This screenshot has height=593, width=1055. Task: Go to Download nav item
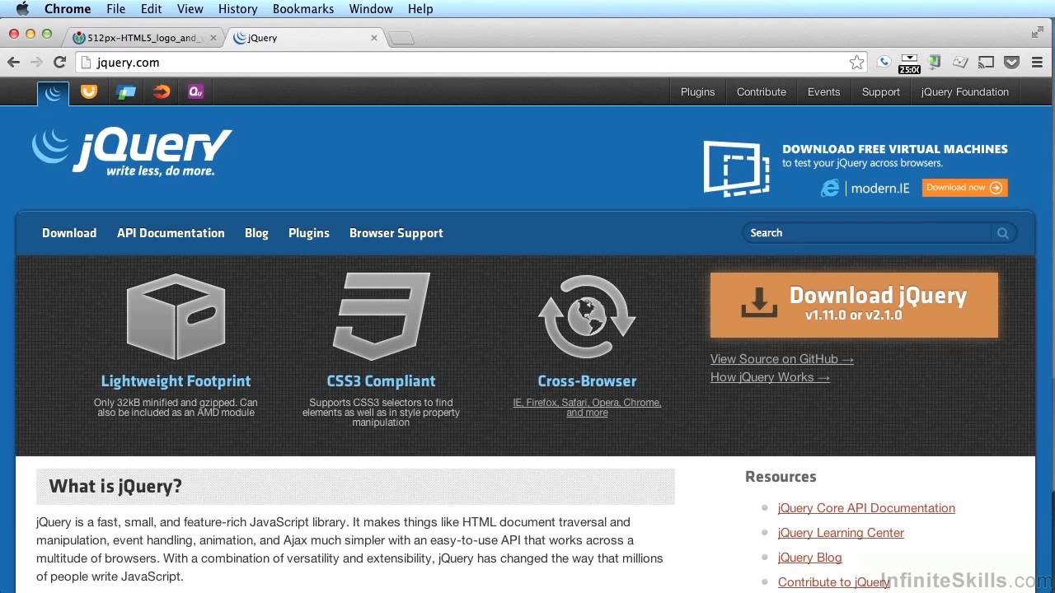click(69, 233)
